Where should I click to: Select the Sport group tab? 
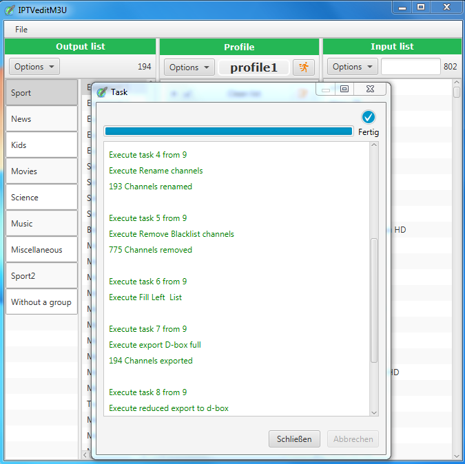41,93
